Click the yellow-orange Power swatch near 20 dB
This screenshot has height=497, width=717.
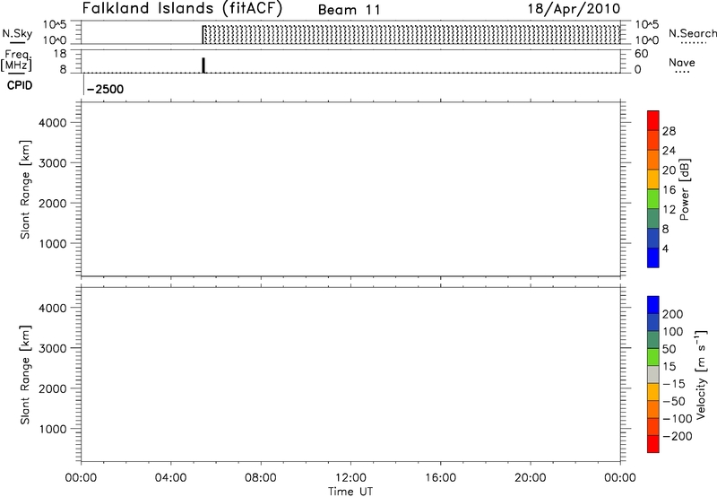pyautogui.click(x=653, y=179)
